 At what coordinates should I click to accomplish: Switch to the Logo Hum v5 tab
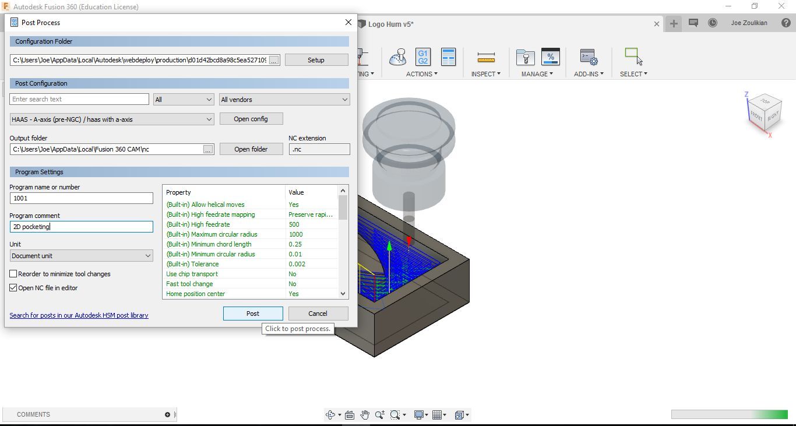tap(390, 24)
